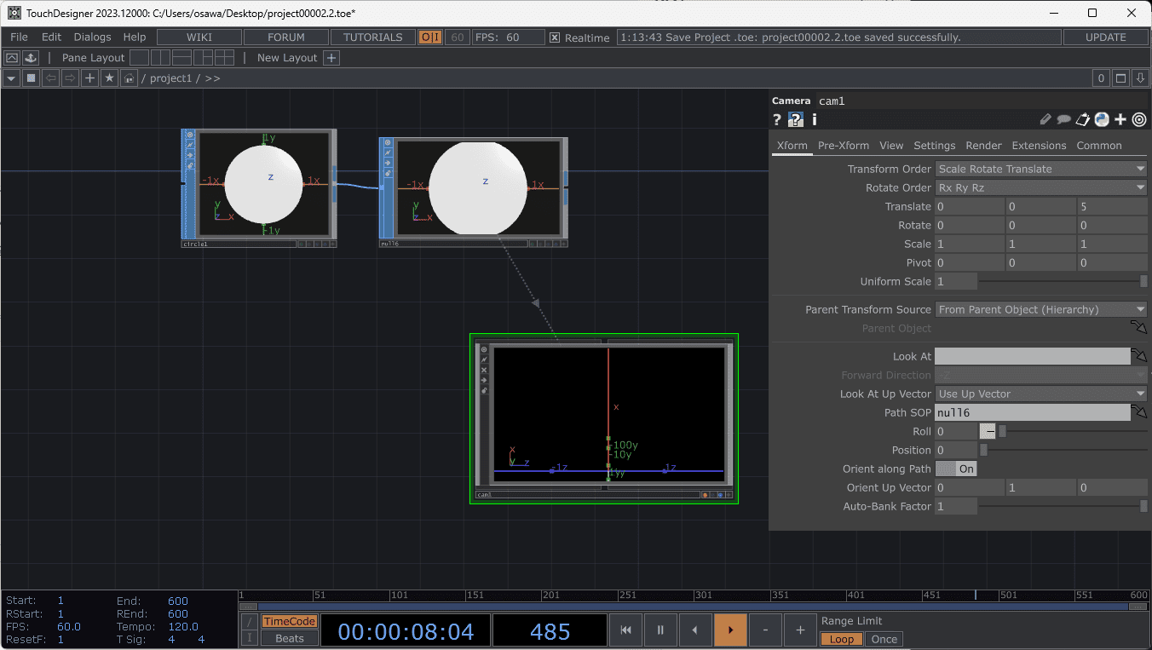Click the UPDATE button
The width and height of the screenshot is (1152, 650).
pos(1106,37)
